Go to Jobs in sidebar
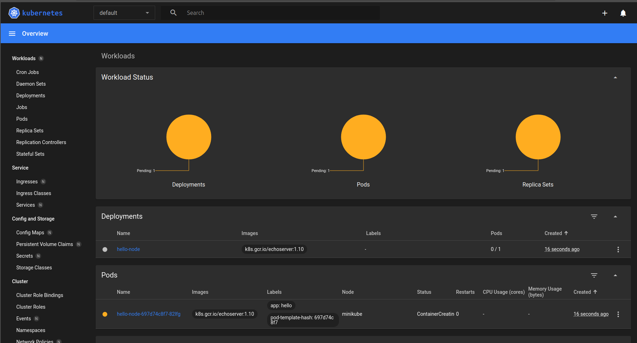The width and height of the screenshot is (637, 343). pyautogui.click(x=22, y=107)
